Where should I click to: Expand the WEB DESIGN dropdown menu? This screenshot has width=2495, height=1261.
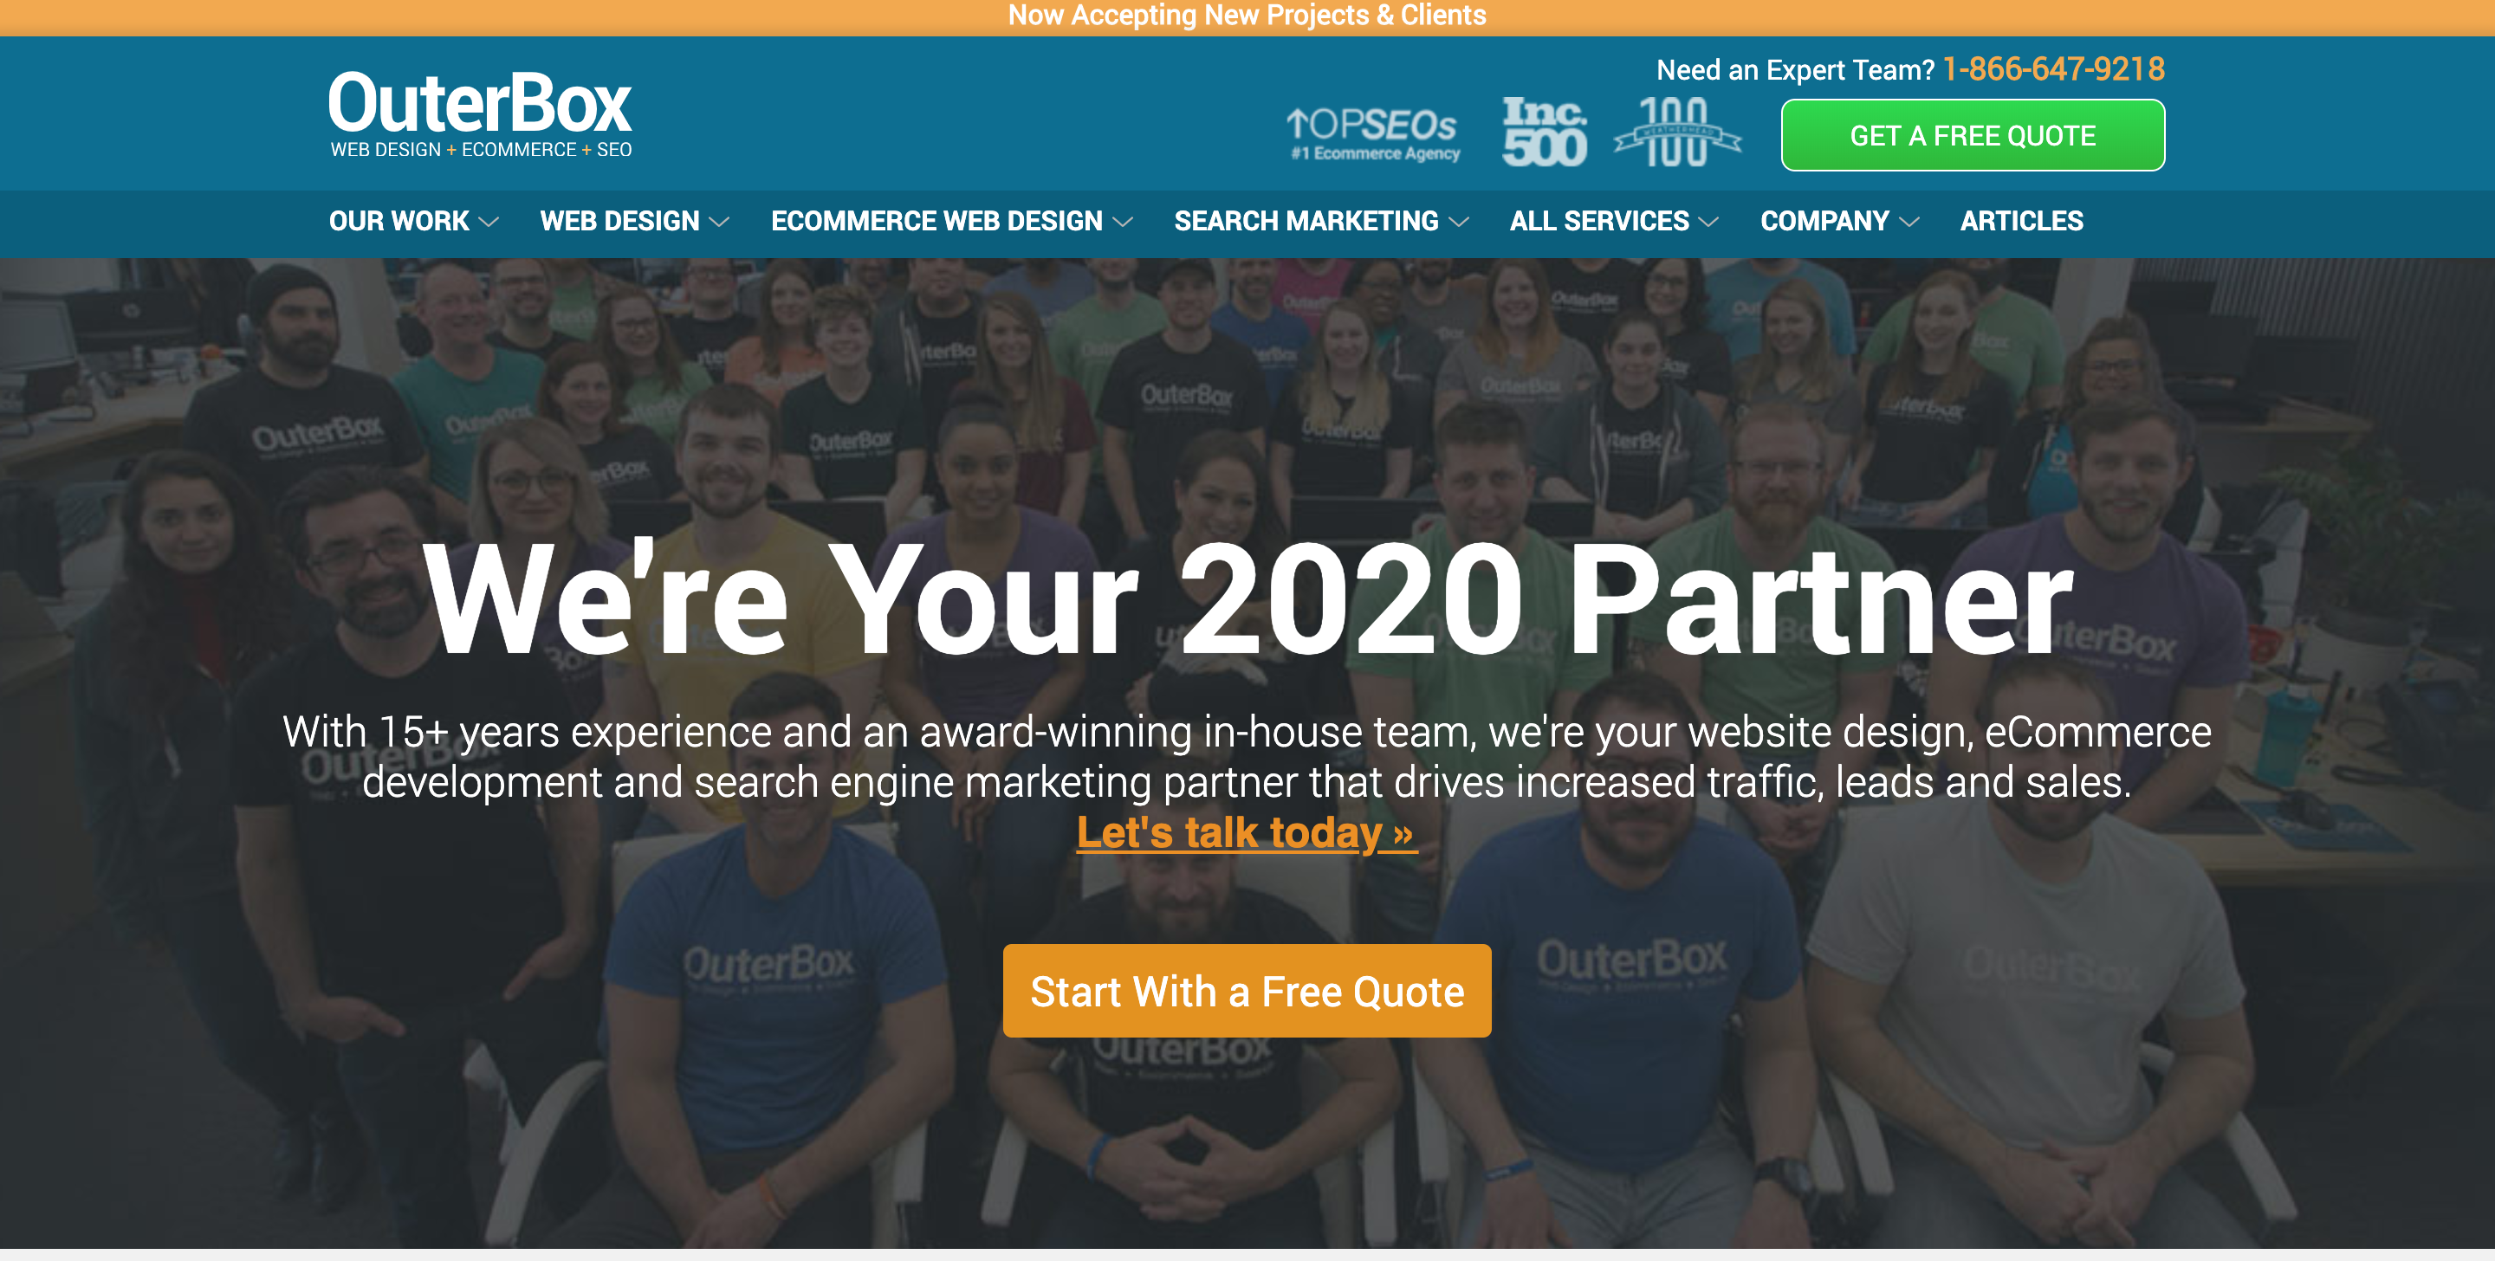(635, 222)
